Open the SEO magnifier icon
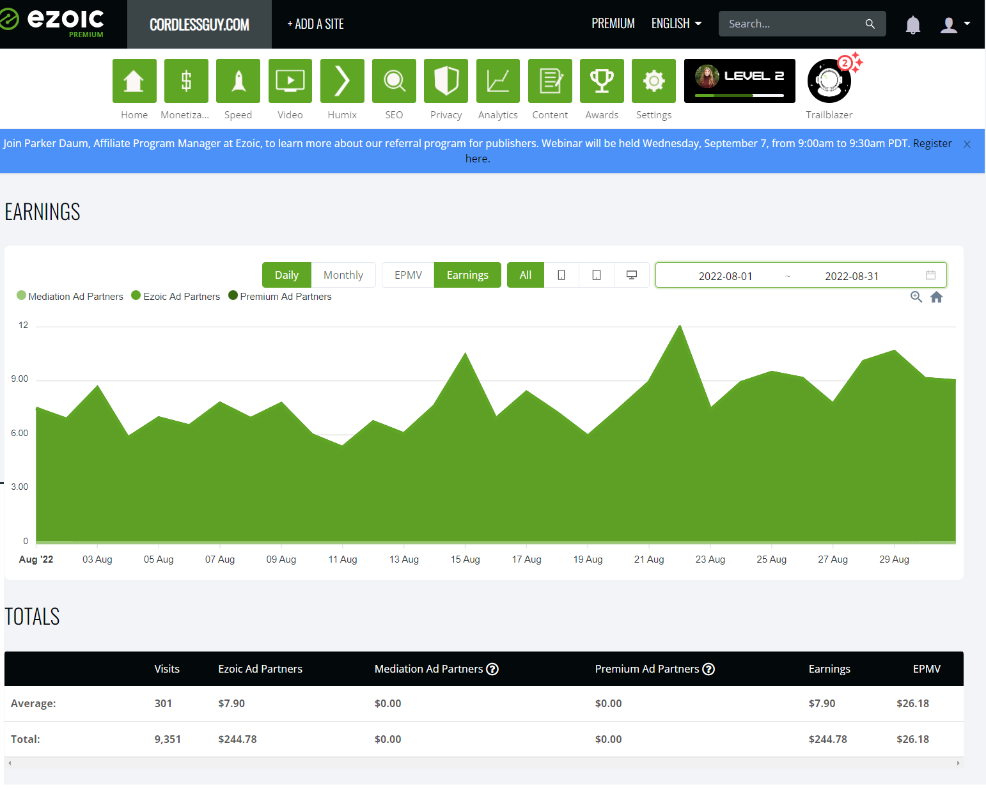The height and width of the screenshot is (789, 986). (x=394, y=81)
